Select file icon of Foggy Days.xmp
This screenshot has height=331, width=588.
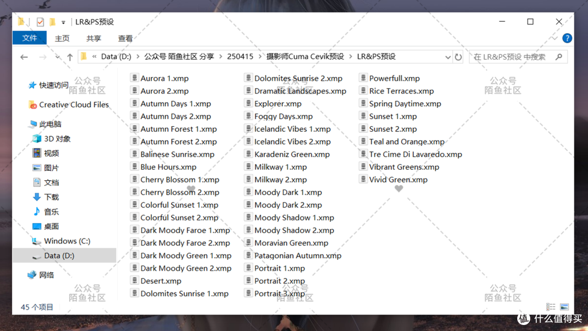point(248,116)
